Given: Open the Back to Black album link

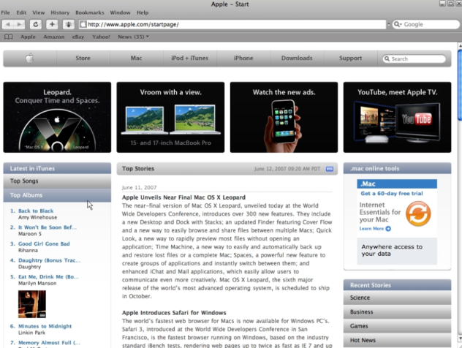Looking at the screenshot, I should point(36,211).
